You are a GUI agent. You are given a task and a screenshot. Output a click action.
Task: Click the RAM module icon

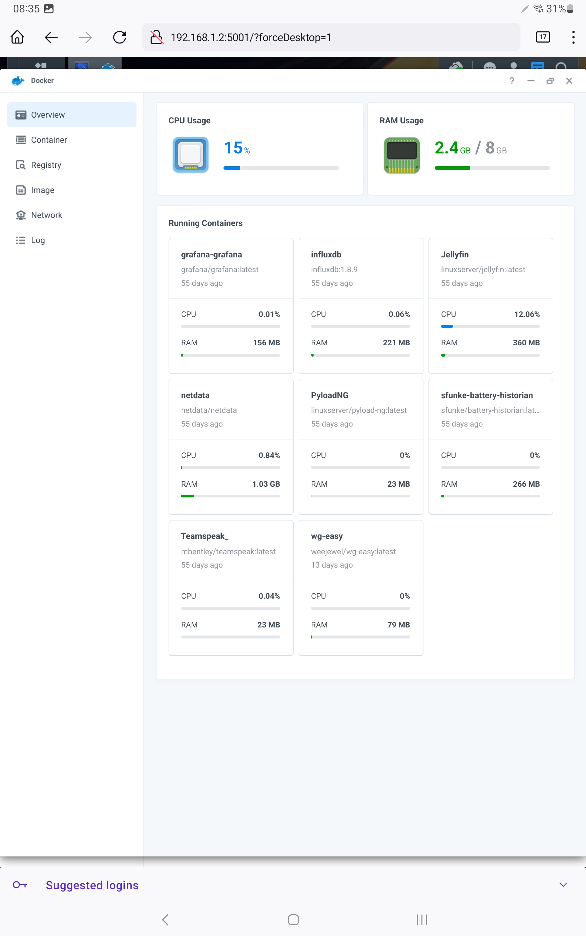coord(401,155)
